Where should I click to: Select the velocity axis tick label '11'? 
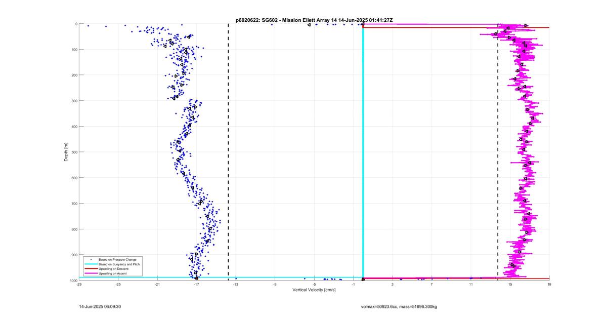coord(471,285)
